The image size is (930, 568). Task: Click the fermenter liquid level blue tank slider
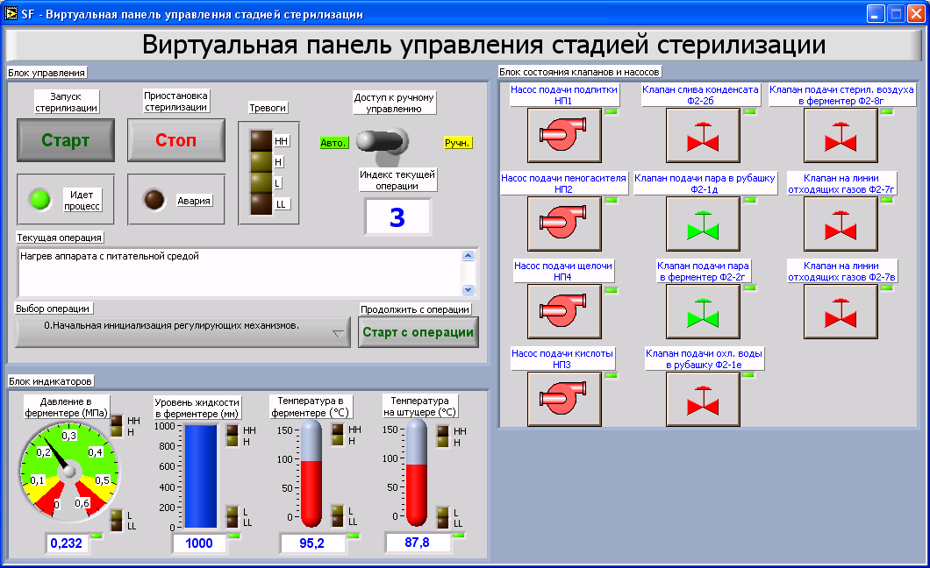pyautogui.click(x=199, y=475)
